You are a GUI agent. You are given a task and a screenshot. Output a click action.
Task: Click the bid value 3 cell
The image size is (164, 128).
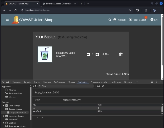point(129,108)
